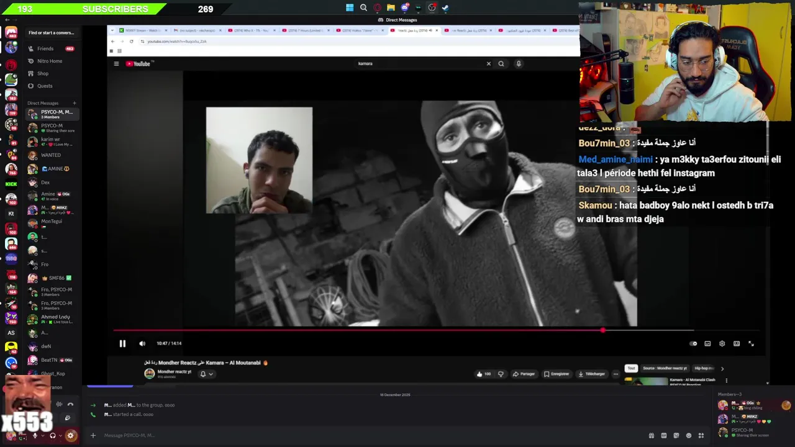Open YouTube player settings gear
The image size is (795, 447).
click(722, 343)
